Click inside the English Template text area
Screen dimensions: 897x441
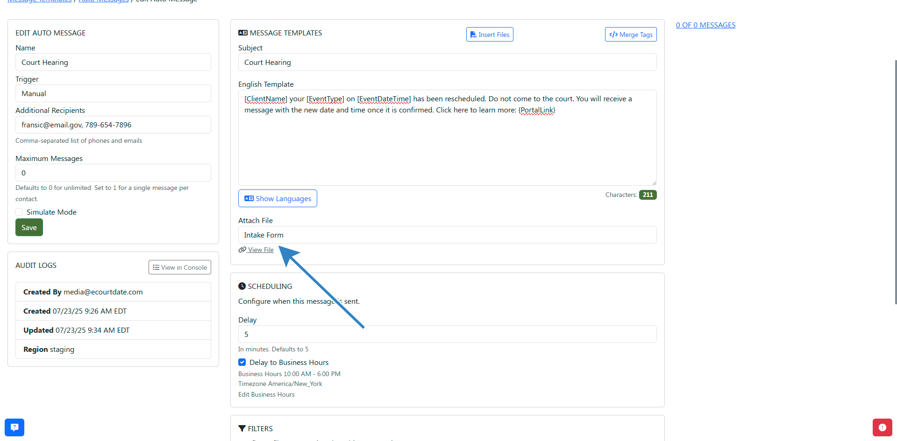(448, 138)
